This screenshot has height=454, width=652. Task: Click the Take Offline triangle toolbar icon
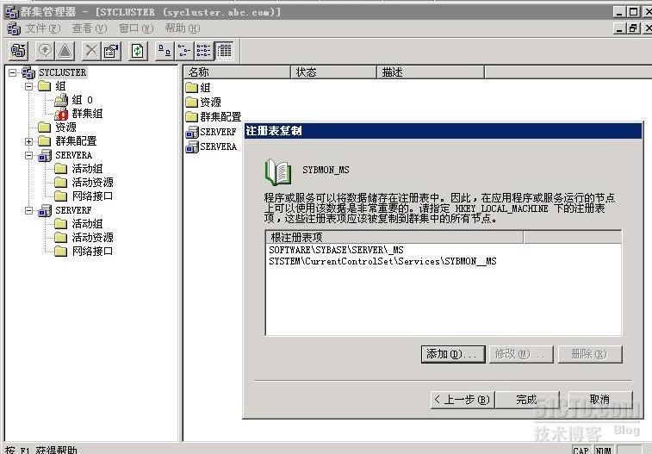click(x=65, y=51)
